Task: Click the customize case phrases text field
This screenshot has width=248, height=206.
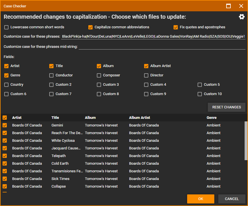Action: [x=153, y=37]
